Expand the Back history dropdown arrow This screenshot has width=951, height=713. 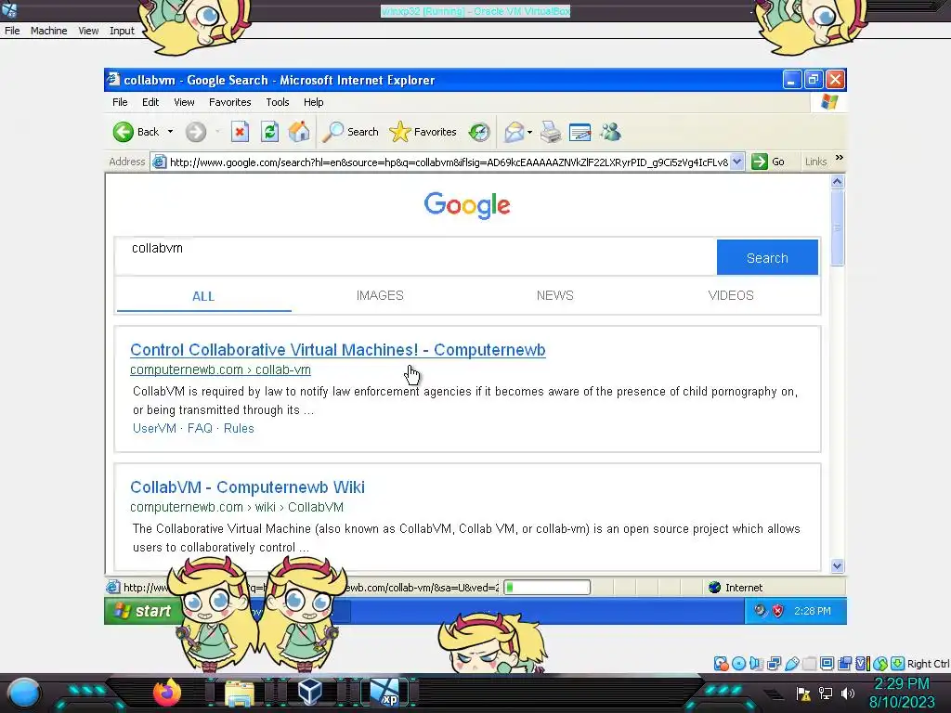click(x=171, y=132)
